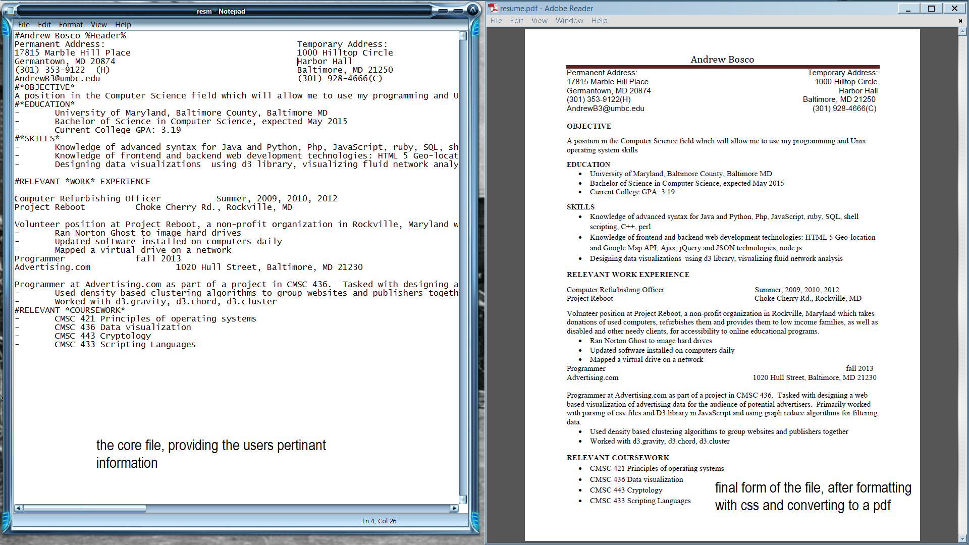Open Adobe Reader's View menu

[539, 21]
